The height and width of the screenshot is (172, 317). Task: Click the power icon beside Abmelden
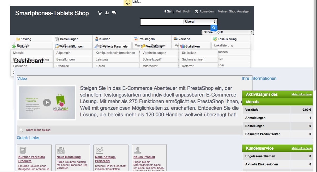point(196,11)
